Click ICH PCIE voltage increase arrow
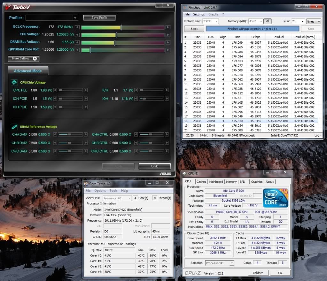327x281 pixels. [86, 99]
